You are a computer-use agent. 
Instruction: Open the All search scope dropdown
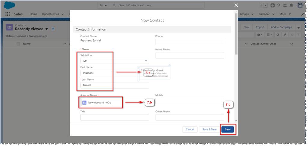[x=103, y=5]
